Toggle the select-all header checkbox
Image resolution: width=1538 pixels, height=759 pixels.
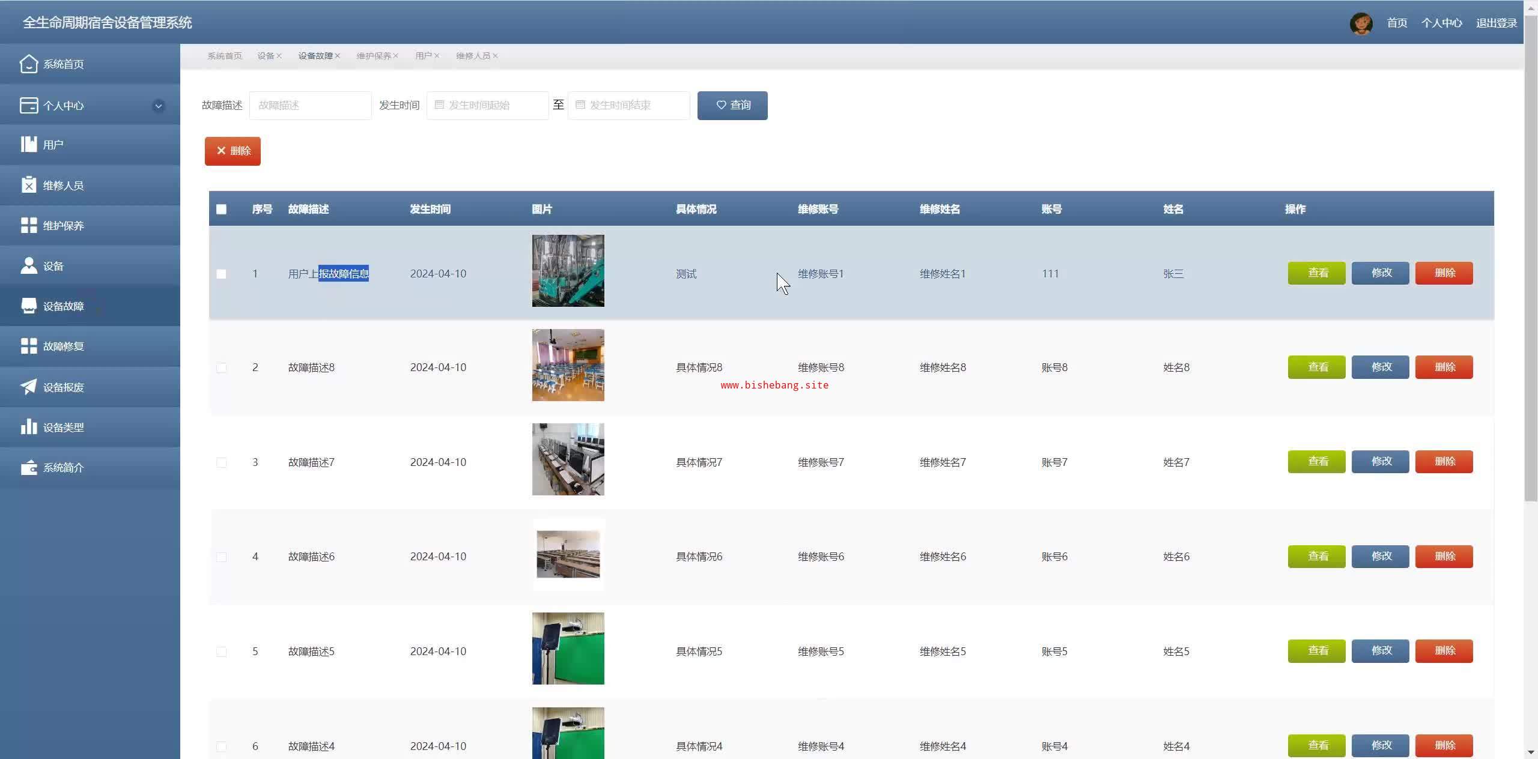(x=222, y=209)
